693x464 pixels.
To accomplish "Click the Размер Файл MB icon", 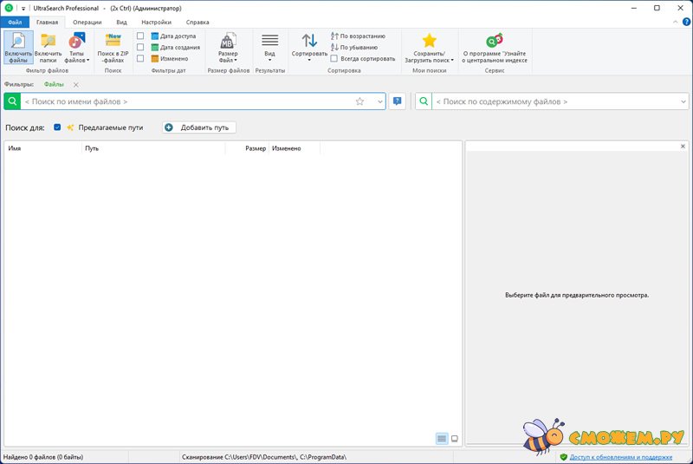I will 228,42.
